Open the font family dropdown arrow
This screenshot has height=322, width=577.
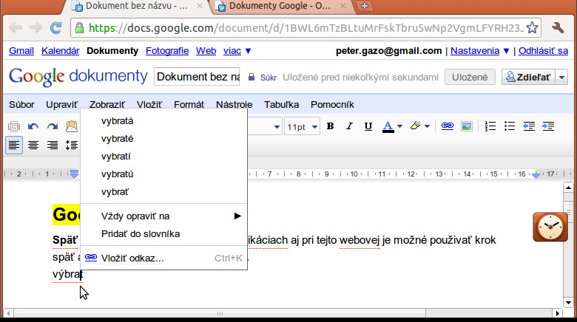click(277, 127)
